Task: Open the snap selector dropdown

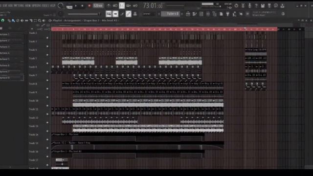Action: point(149,14)
